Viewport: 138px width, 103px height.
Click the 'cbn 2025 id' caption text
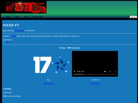click(x=95, y=80)
